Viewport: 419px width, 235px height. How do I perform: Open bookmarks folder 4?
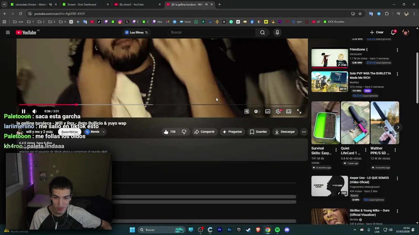[63, 22]
